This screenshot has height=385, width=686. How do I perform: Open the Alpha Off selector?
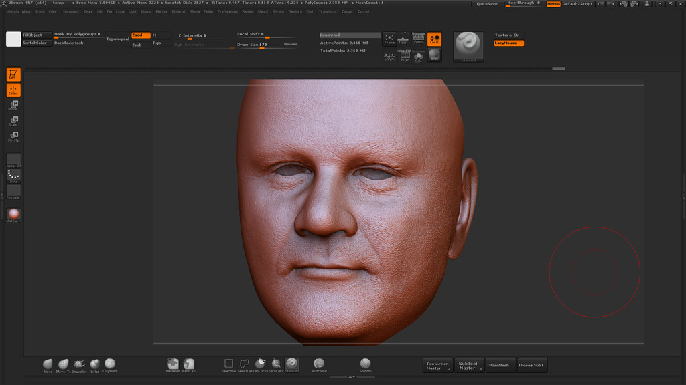point(13,160)
